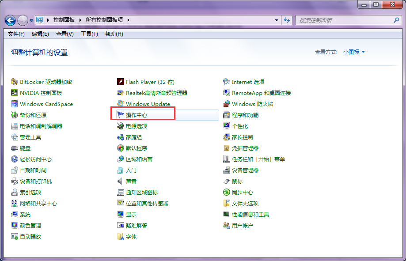Open the 帮助(H) menu
406x261 pixels.
point(114,34)
